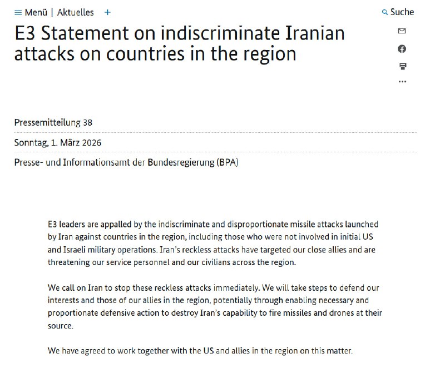Click the headline's first line "E3 Statement on indiscriminate Iranian"
Image resolution: width=445 pixels, height=368 pixels.
(179, 33)
